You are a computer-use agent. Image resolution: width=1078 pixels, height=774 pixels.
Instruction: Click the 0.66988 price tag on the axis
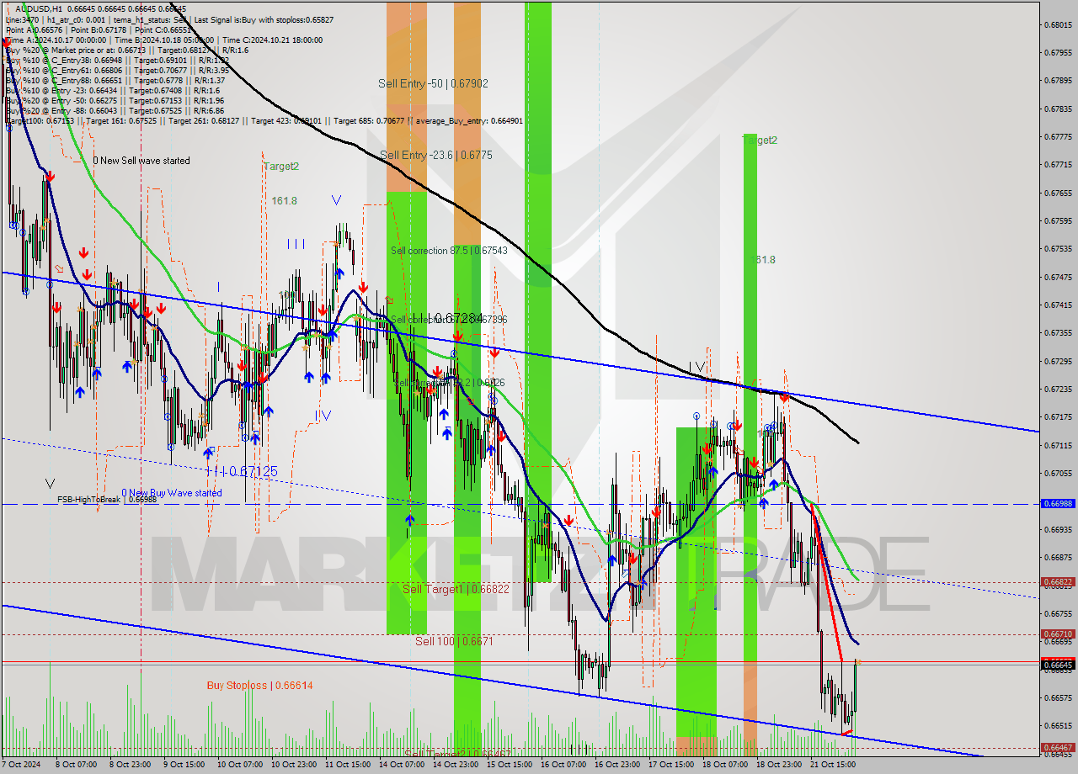point(1059,503)
